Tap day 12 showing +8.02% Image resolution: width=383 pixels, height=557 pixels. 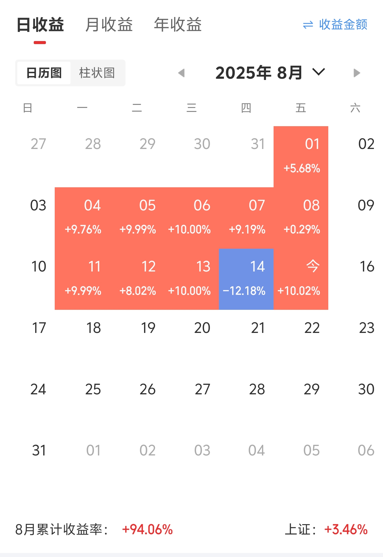pyautogui.click(x=137, y=279)
